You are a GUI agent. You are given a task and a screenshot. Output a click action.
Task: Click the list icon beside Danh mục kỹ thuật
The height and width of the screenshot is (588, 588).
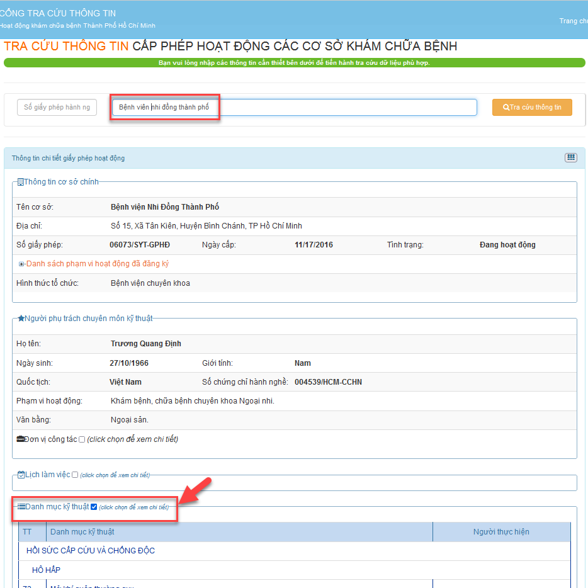click(21, 506)
